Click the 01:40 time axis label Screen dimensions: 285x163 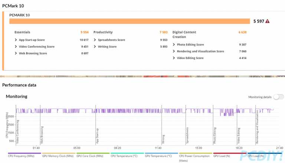36,148
